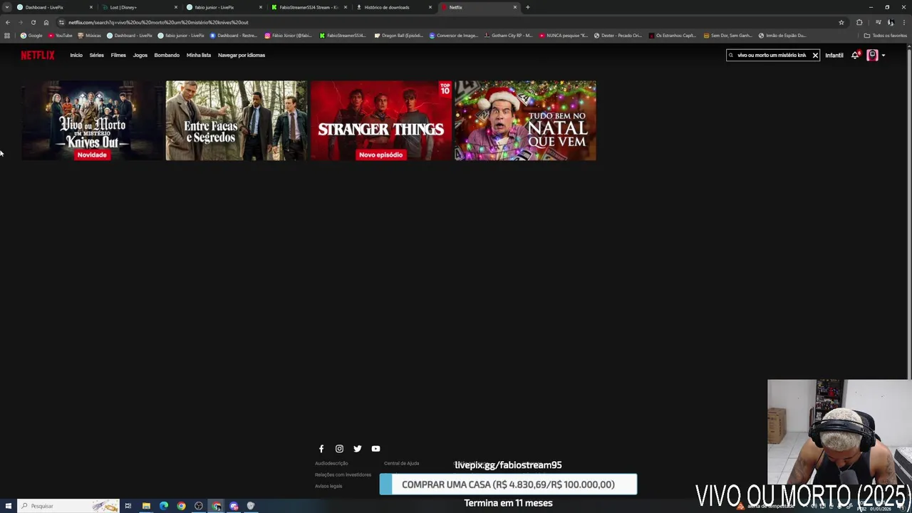Bookmark this page with star icon
Viewport: 912px width, 513px height.
pos(841,22)
